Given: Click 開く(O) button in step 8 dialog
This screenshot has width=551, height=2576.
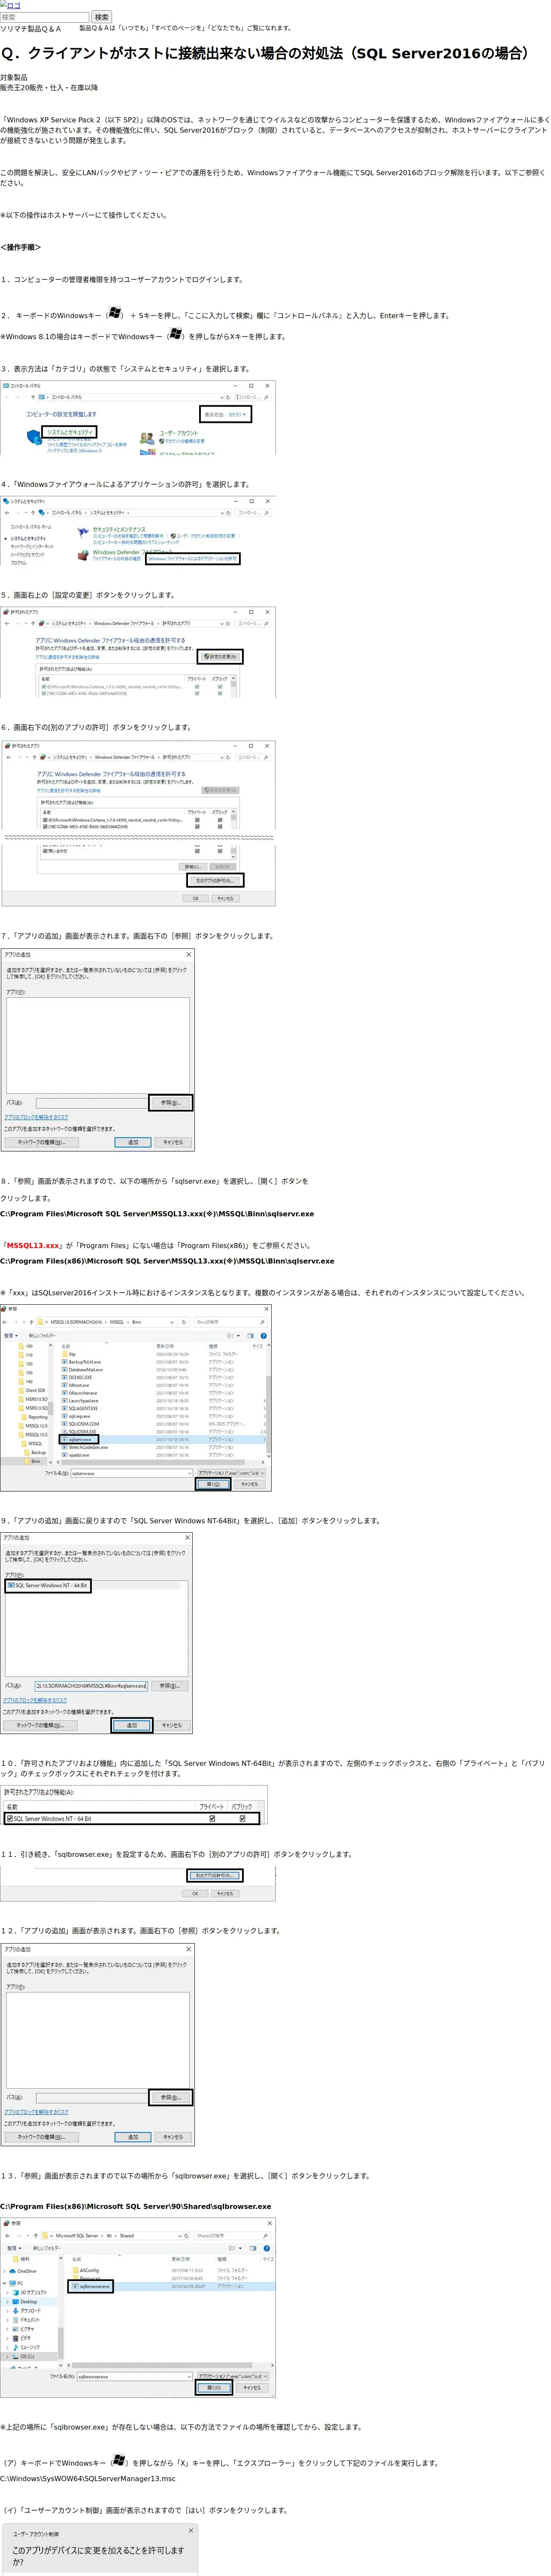Looking at the screenshot, I should [213, 1484].
